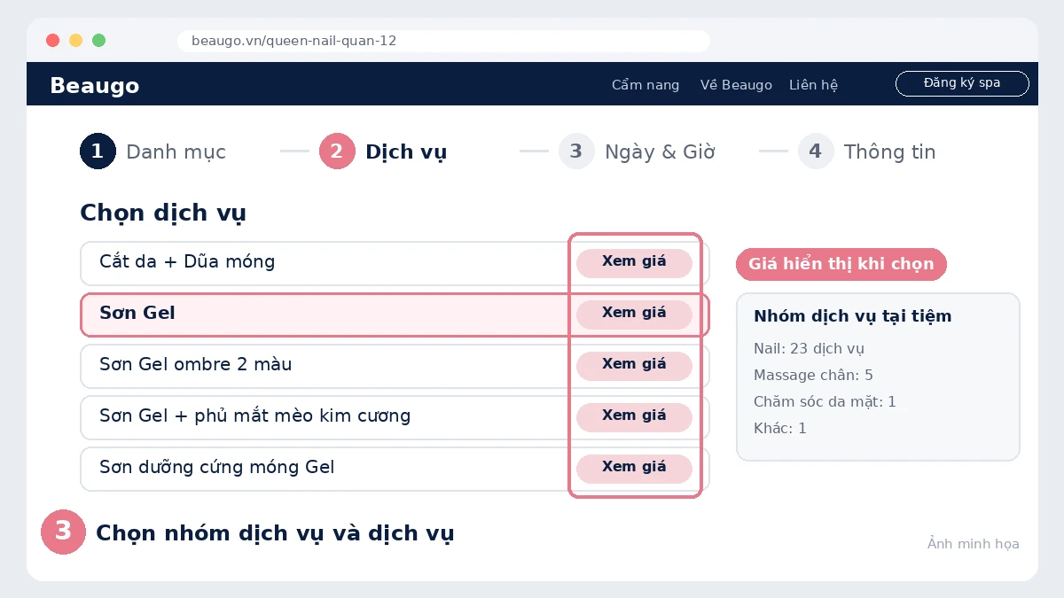The height and width of the screenshot is (598, 1064).
Task: Go to step 1 Danh mục
Action: tap(153, 151)
